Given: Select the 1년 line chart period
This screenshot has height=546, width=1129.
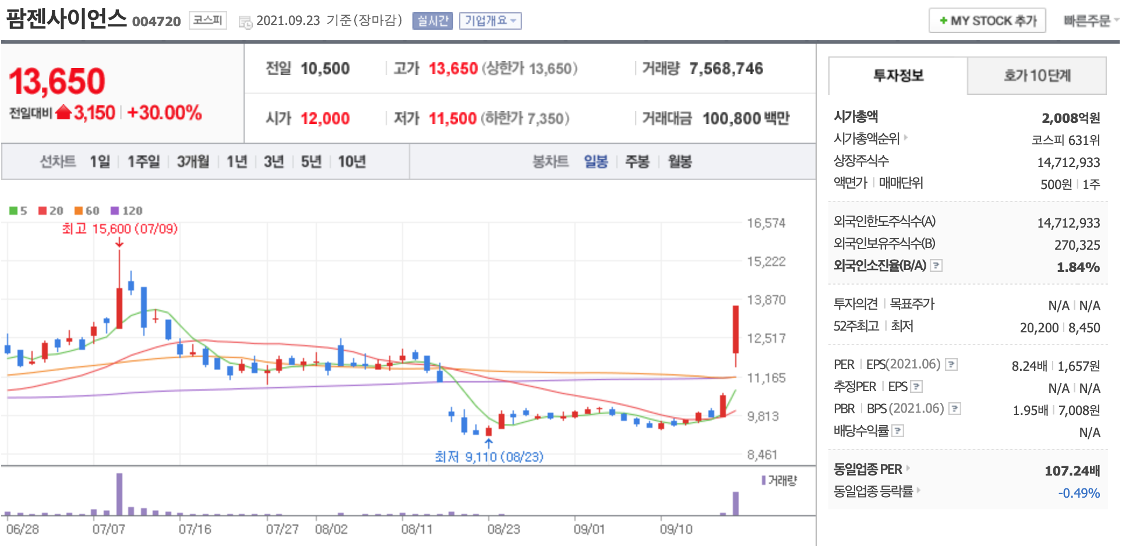Looking at the screenshot, I should [x=237, y=161].
